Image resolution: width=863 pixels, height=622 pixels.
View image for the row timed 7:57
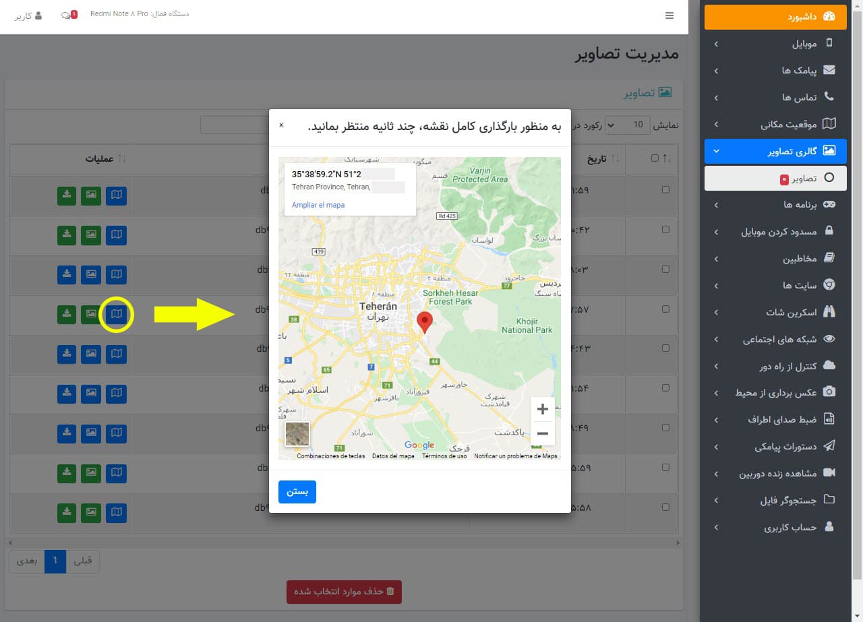pyautogui.click(x=91, y=315)
